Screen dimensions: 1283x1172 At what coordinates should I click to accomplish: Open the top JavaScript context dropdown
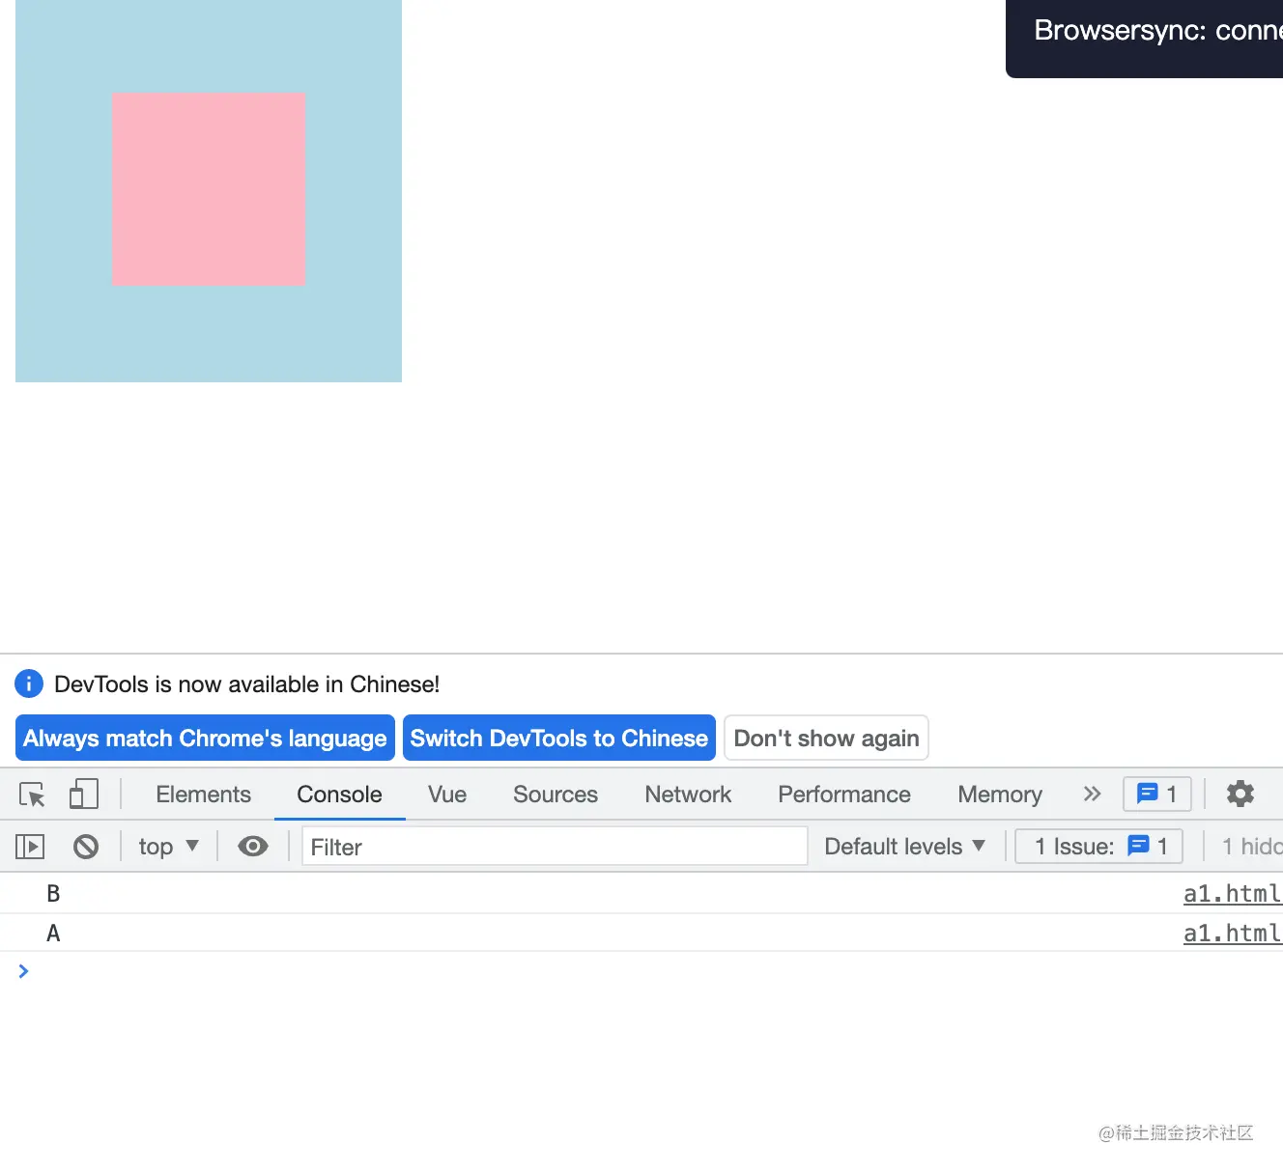(x=168, y=847)
